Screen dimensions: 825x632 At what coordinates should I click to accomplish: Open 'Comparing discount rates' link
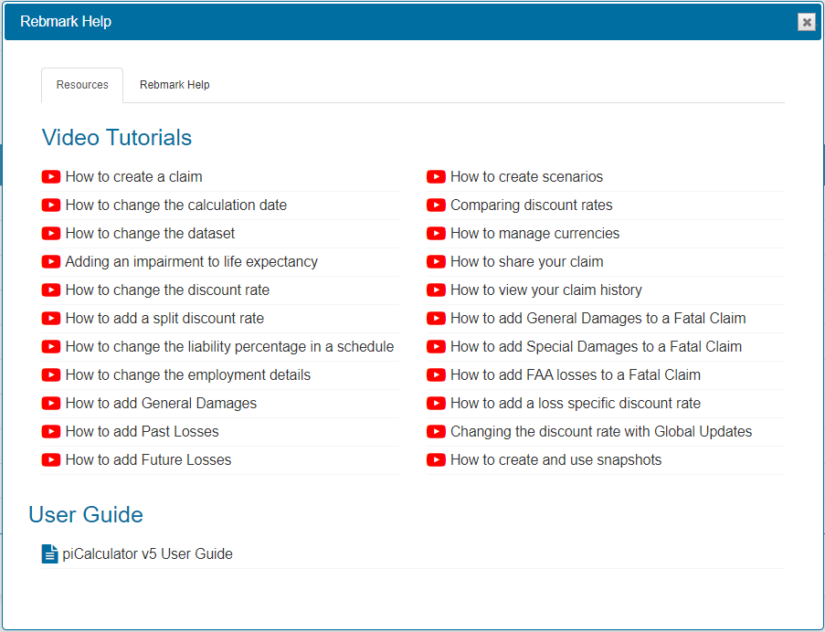pyautogui.click(x=532, y=205)
